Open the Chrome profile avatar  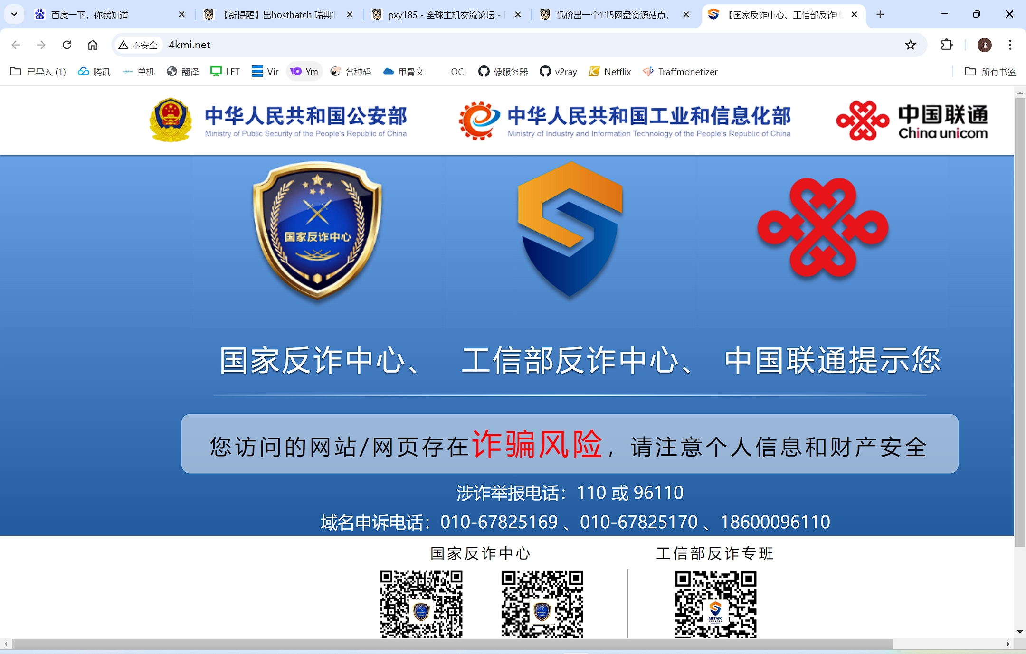985,45
